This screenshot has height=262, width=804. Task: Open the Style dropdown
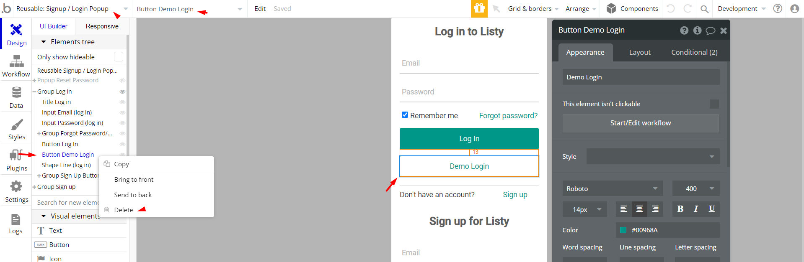(653, 156)
